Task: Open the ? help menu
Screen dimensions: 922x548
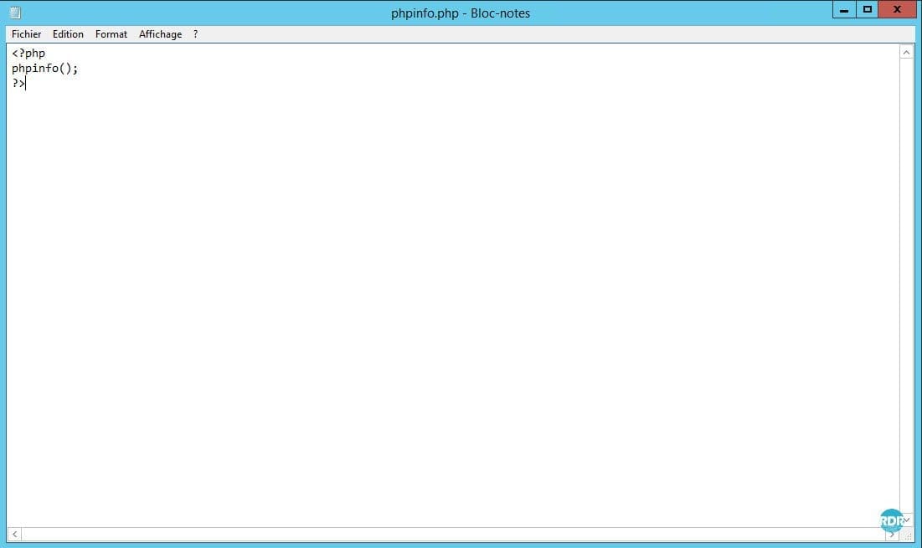Action: coord(196,34)
